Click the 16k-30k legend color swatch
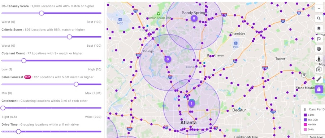 (x=305, y=120)
